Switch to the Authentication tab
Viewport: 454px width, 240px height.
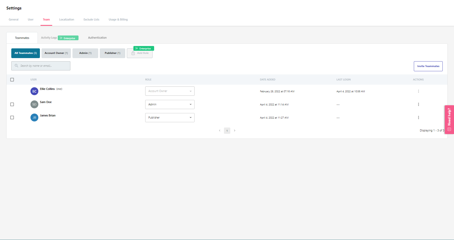coord(97,38)
